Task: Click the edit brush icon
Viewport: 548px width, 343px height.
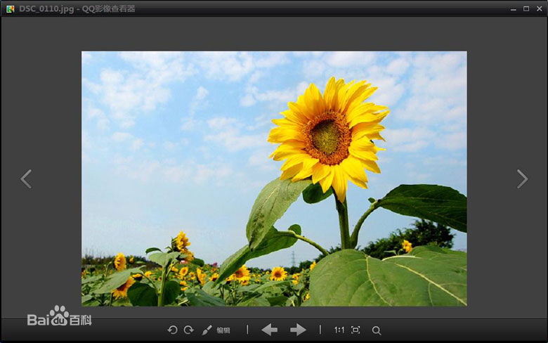Action: click(x=207, y=330)
